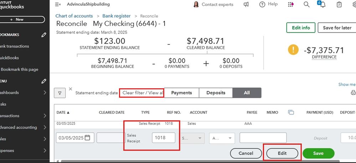Expand the Transactions menu chevron
This screenshot has height=163, width=356.
pos(45,116)
